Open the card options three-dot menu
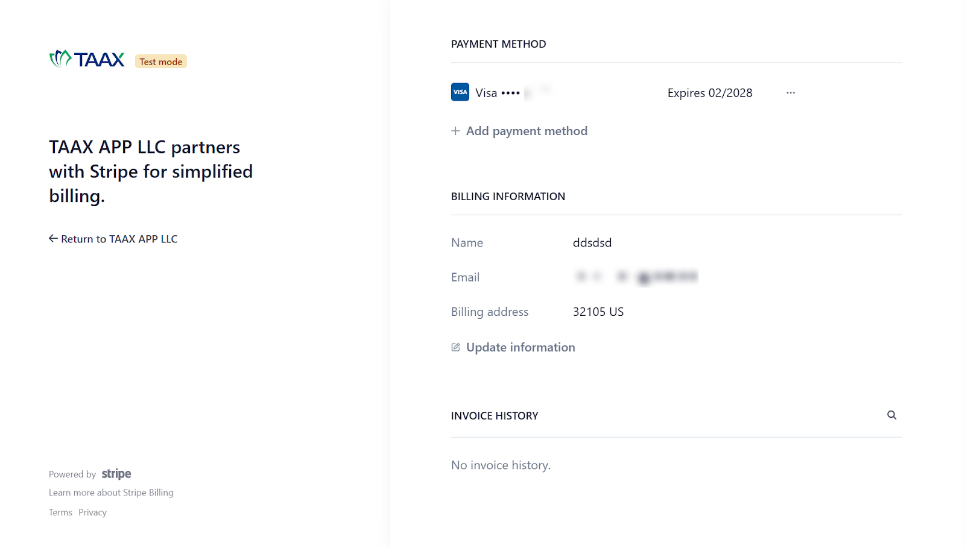This screenshot has width=965, height=548. click(791, 93)
